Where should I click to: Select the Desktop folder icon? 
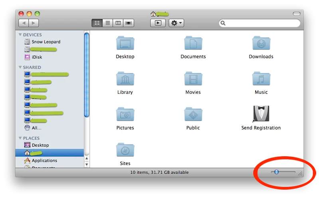coord(125,43)
